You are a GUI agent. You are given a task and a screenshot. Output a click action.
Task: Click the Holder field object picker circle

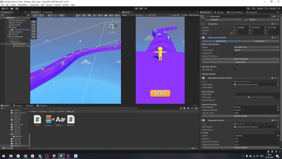(x=278, y=136)
